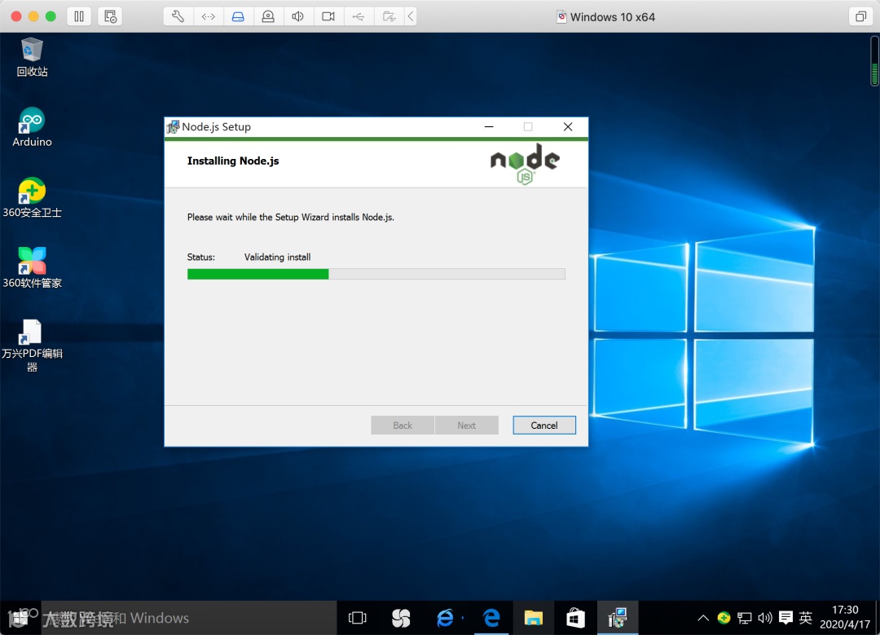This screenshot has height=635, width=880.
Task: Click the disabled Next button
Action: 466,425
